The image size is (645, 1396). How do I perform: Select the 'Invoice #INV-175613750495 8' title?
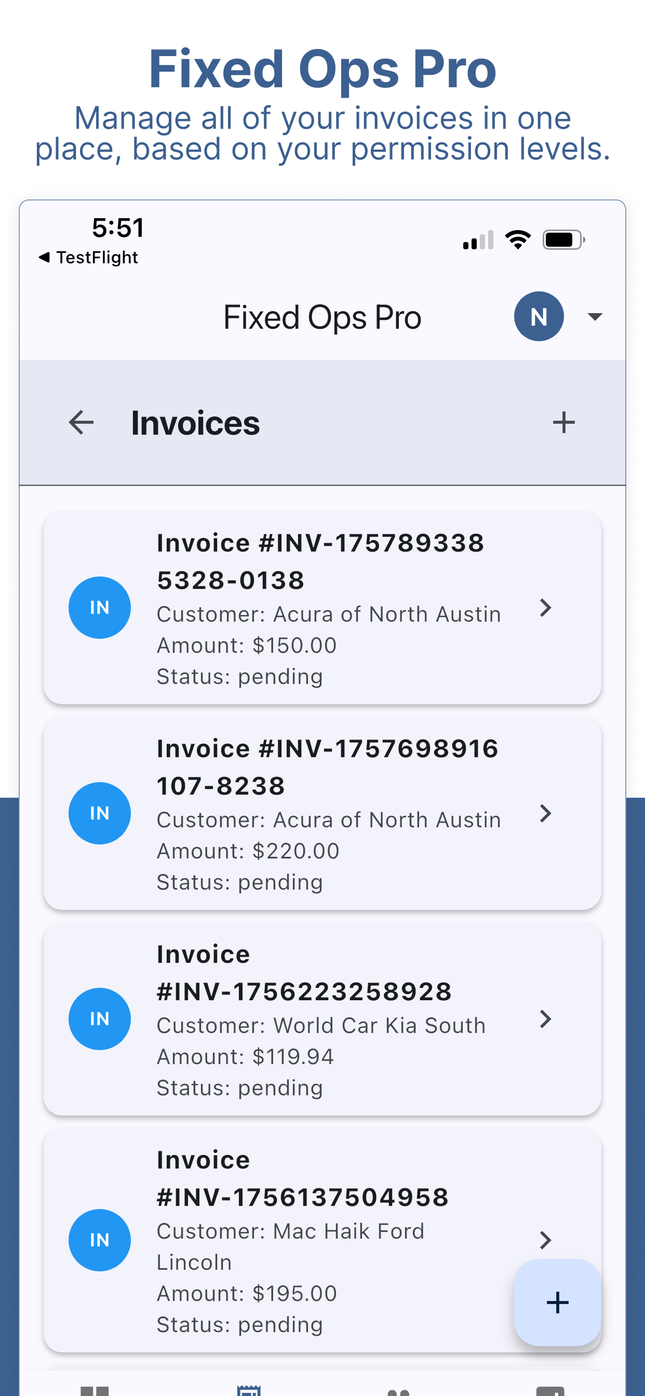pos(303,1179)
